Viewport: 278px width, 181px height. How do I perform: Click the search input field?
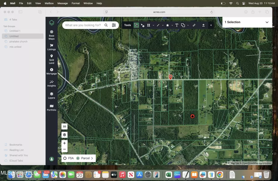tap(83, 25)
